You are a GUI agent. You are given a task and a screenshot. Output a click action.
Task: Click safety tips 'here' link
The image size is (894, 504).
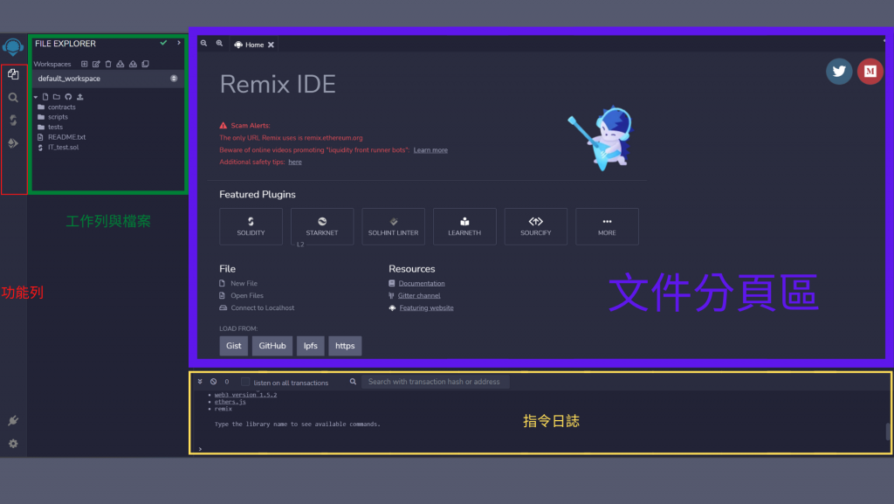[x=295, y=162]
